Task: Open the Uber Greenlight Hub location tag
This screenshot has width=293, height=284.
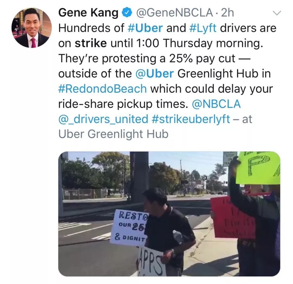Action: pyautogui.click(x=113, y=135)
